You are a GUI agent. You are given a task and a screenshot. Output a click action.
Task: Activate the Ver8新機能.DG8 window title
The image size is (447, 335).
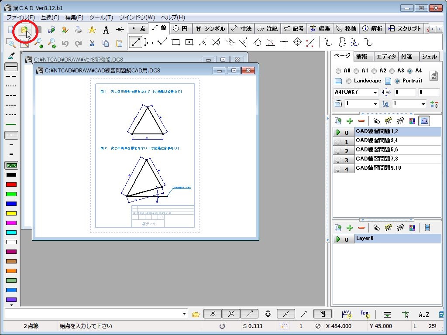79,59
